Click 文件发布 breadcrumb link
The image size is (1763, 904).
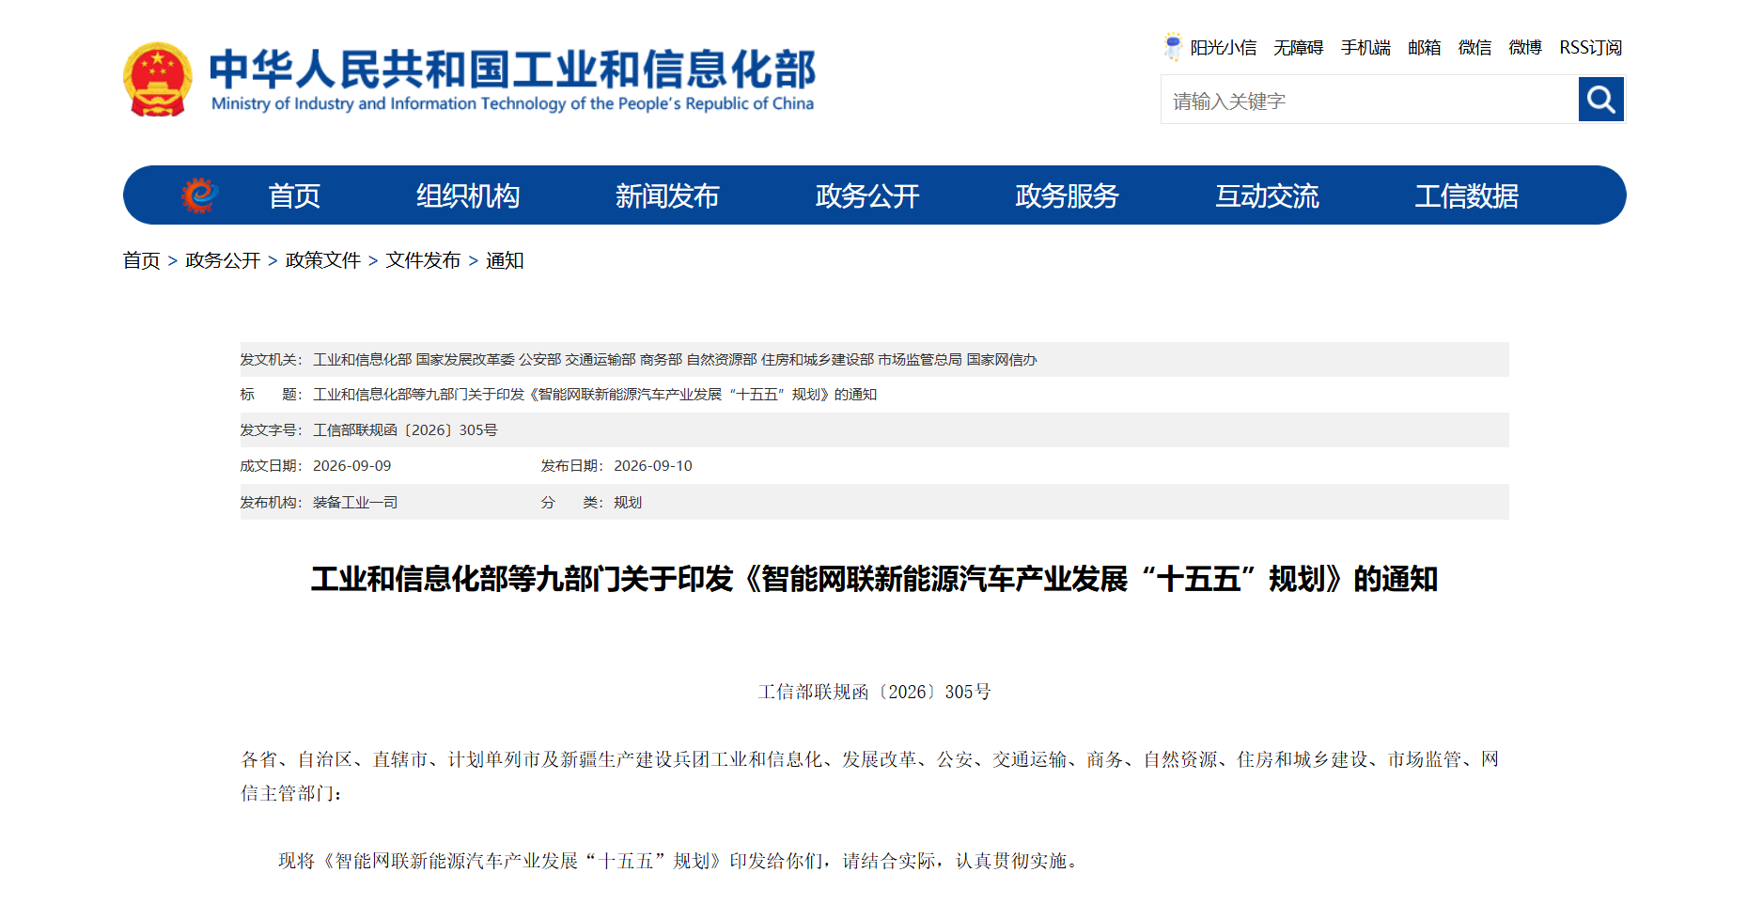pyautogui.click(x=423, y=260)
